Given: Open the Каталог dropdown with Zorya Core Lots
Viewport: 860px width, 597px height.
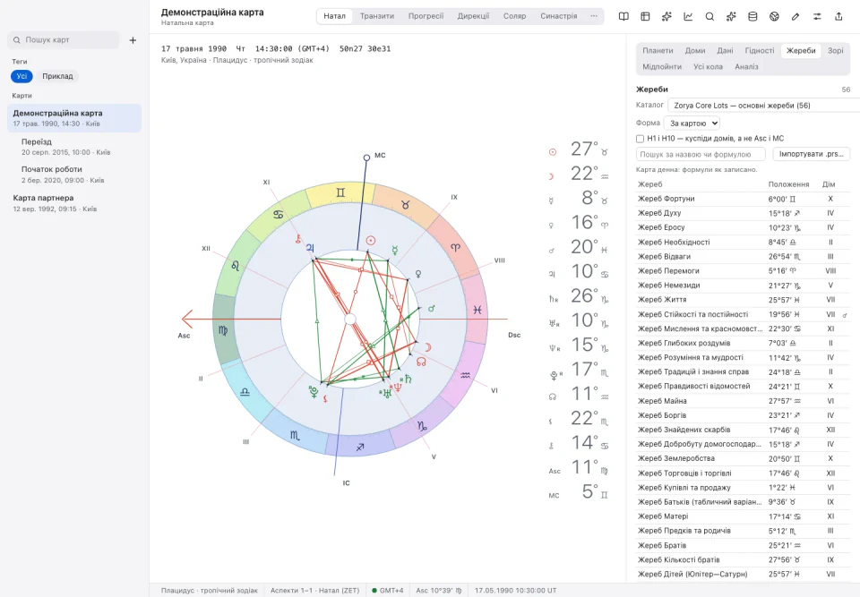Looking at the screenshot, I should click(763, 106).
